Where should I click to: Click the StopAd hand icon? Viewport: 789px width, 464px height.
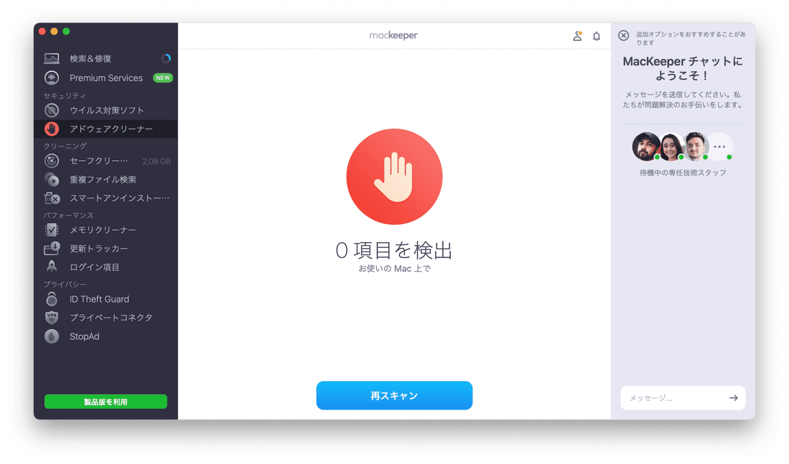pyautogui.click(x=52, y=336)
